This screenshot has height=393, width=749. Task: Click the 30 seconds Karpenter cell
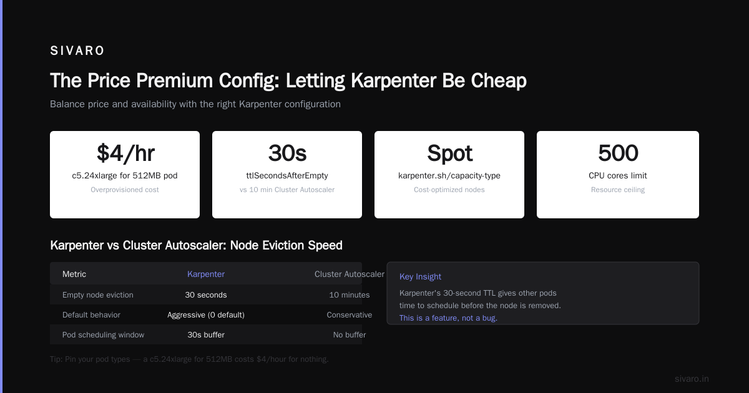[206, 294]
